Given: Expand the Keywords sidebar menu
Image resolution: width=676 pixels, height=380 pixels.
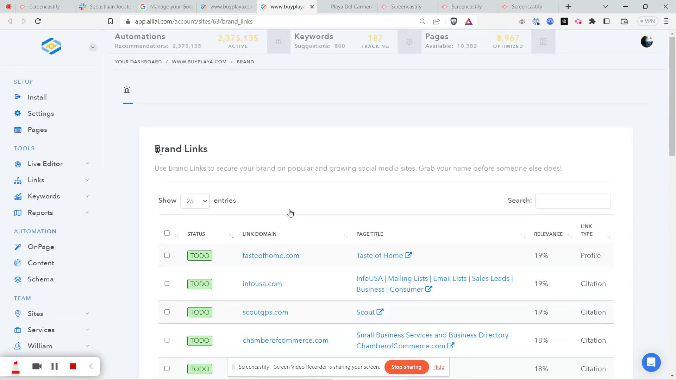Looking at the screenshot, I should (x=44, y=196).
